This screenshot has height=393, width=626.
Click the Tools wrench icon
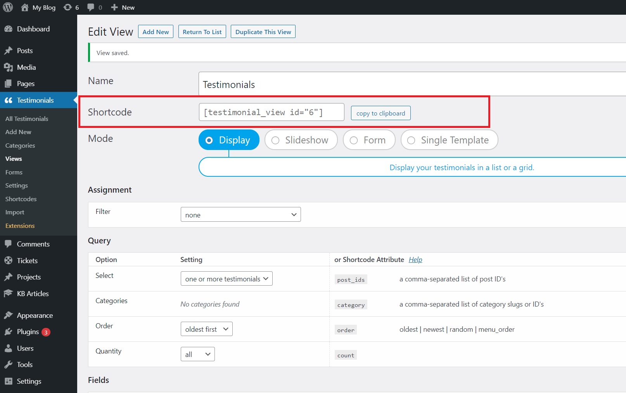click(x=8, y=365)
